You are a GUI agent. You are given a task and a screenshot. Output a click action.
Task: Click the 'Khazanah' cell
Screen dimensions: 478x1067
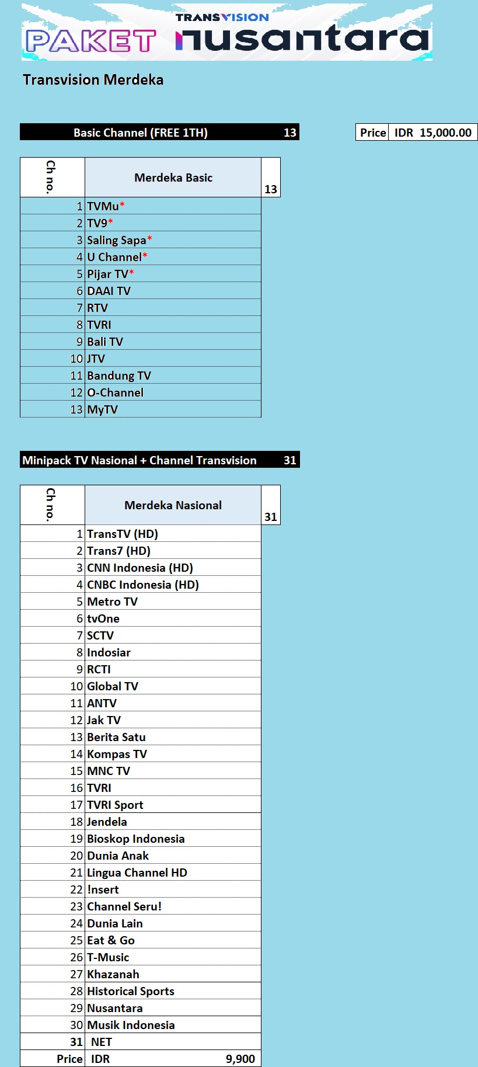(173, 974)
